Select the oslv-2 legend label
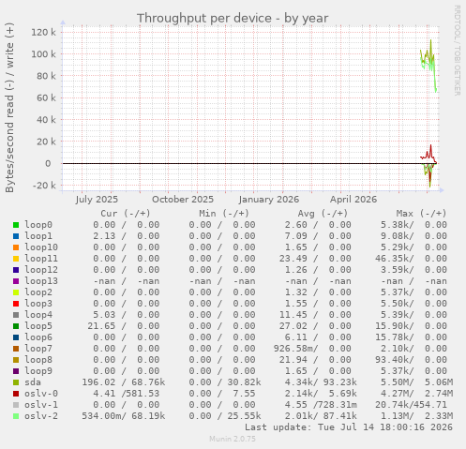Image resolution: width=466 pixels, height=449 pixels. 41,416
